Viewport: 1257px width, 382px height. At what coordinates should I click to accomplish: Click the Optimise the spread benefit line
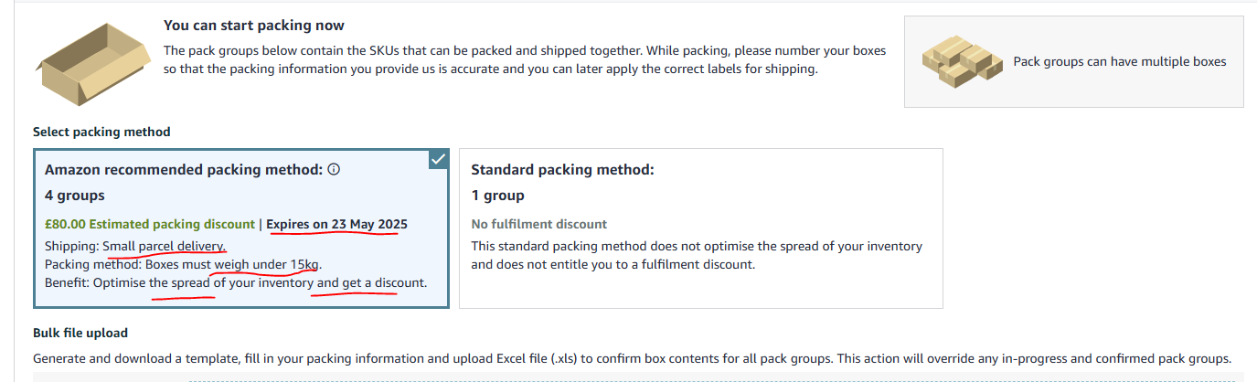click(236, 282)
